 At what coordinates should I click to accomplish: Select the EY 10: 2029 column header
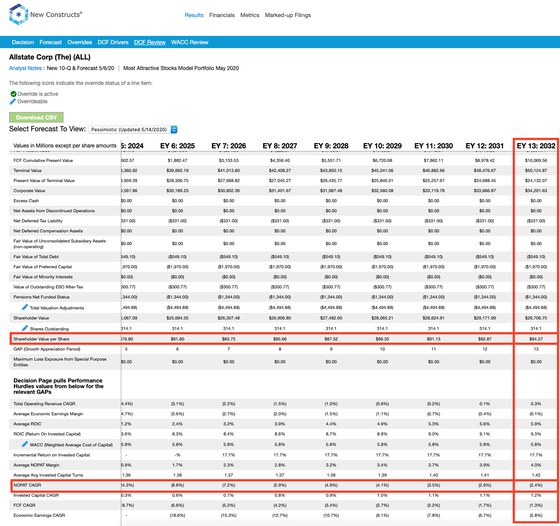coord(382,146)
